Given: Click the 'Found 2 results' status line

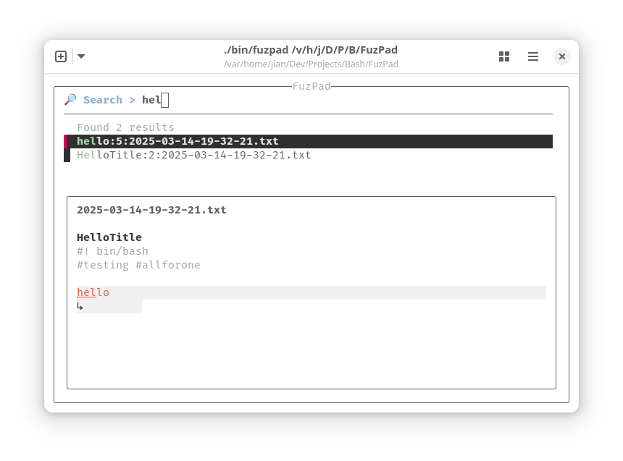Looking at the screenshot, I should pos(125,127).
